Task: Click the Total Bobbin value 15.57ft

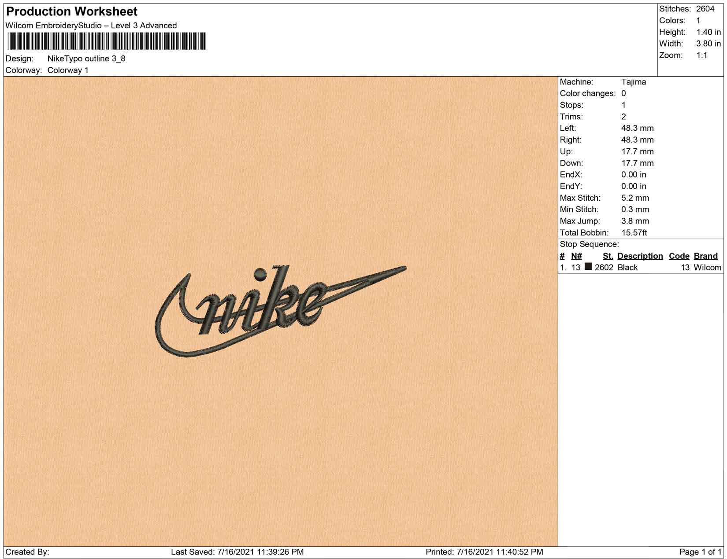Action: point(634,233)
